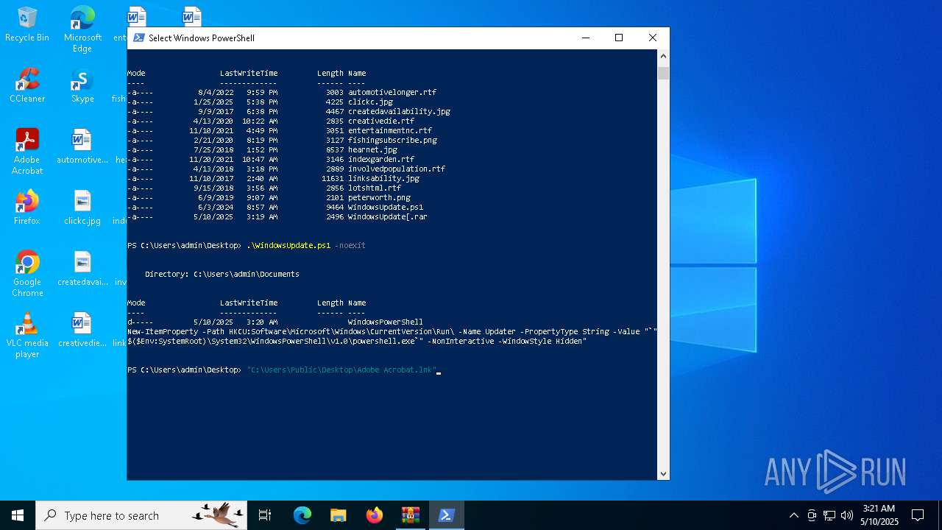Click the Type here to search box
The width and height of the screenshot is (942, 530).
(x=141, y=515)
